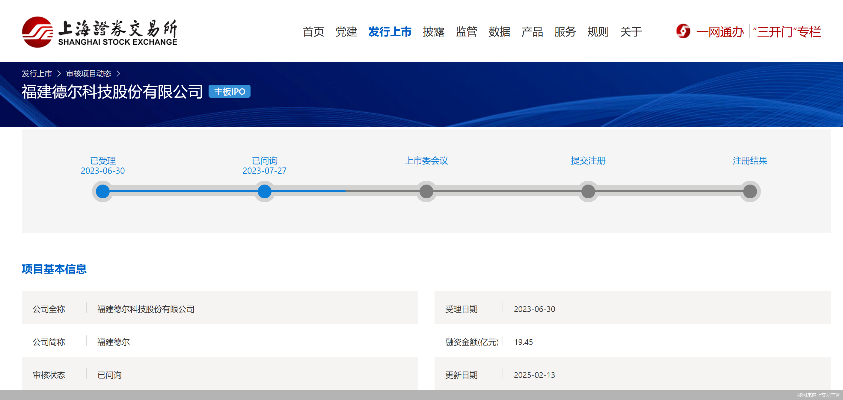The height and width of the screenshot is (400, 843).
Task: Click 融资金额 value 19.45
Action: tap(523, 342)
